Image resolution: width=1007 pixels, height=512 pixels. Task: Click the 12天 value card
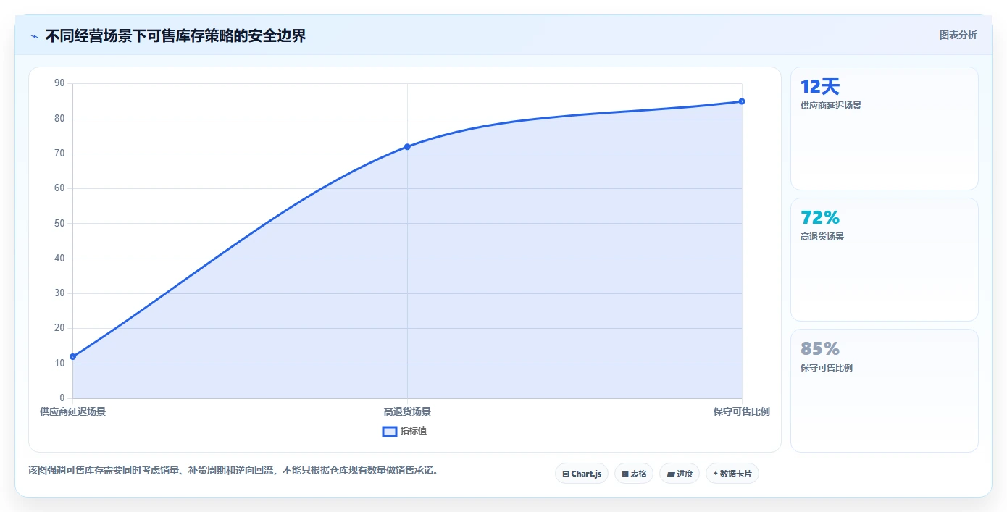pyautogui.click(x=884, y=129)
